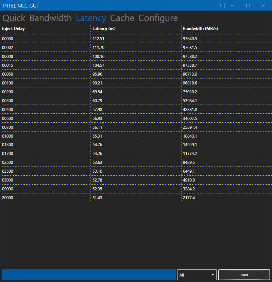Viewport: 272px width, 282px height.
Task: Select bandwidth value 96713.0
Action: tap(190, 74)
